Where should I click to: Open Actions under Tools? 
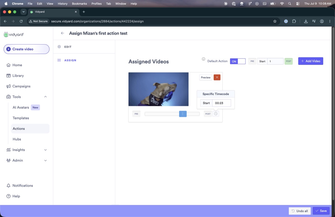pos(30,128)
